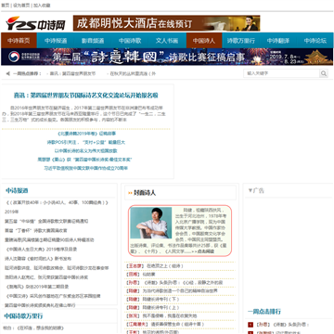
Task: Click the speaker icon beside 一周热点推荐
Action: click(8, 73)
